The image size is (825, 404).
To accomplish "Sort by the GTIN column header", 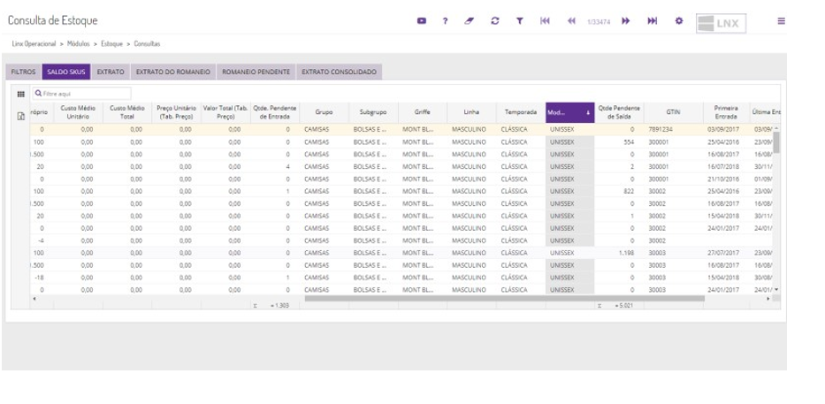I will [674, 112].
